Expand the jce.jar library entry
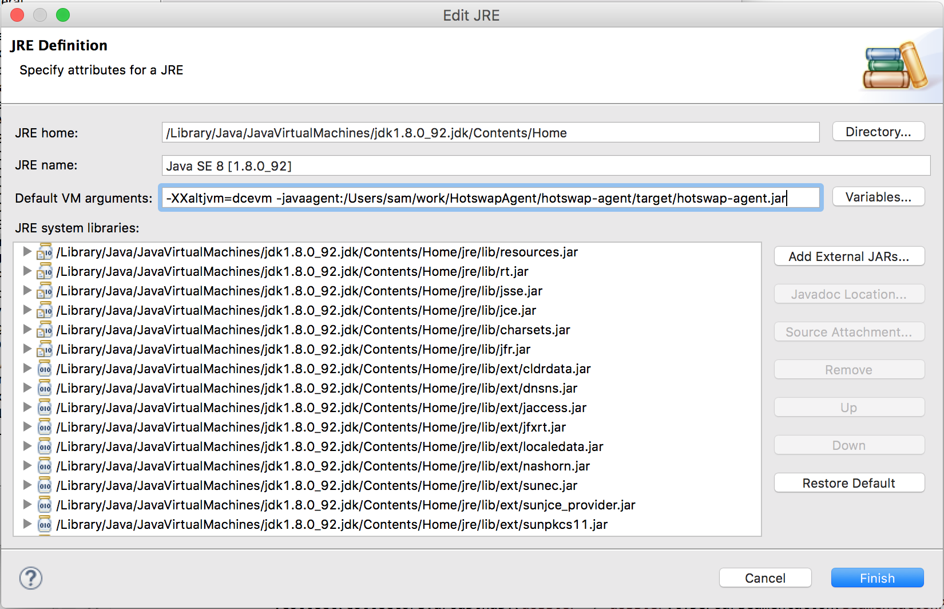 click(27, 310)
